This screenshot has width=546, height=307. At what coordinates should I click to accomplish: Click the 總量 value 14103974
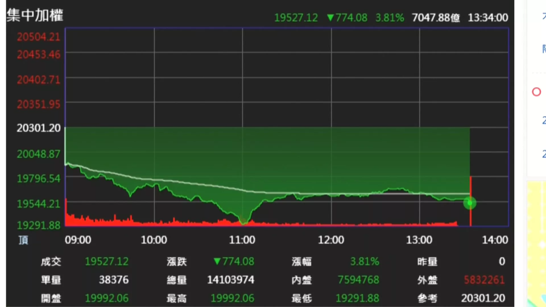pyautogui.click(x=231, y=280)
